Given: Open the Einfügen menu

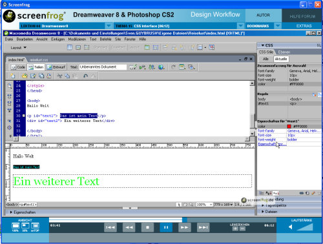Looking at the screenshot, I should (x=58, y=39).
